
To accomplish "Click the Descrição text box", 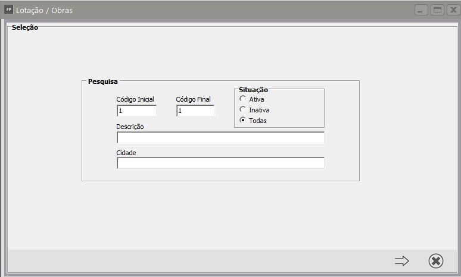I will (x=220, y=138).
